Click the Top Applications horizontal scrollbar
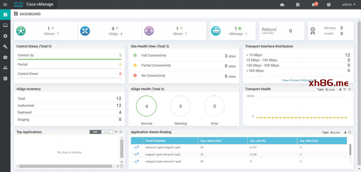 (x=65, y=166)
